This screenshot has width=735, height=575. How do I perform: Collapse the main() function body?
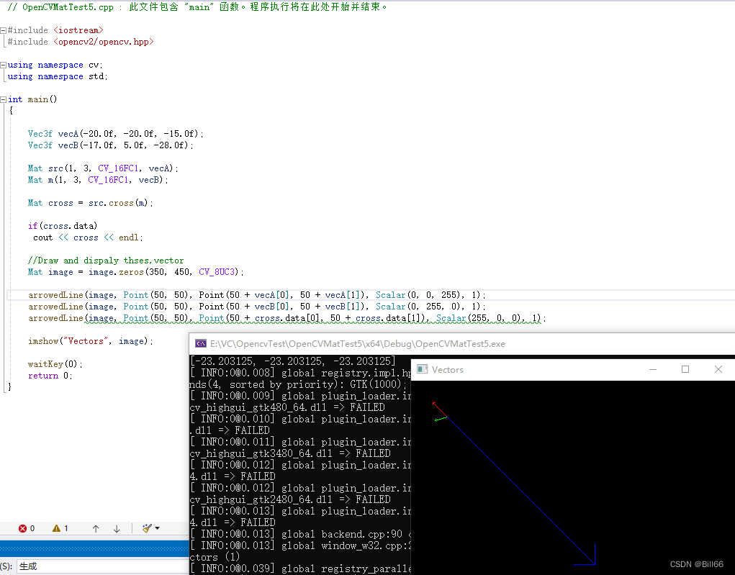pos(4,99)
